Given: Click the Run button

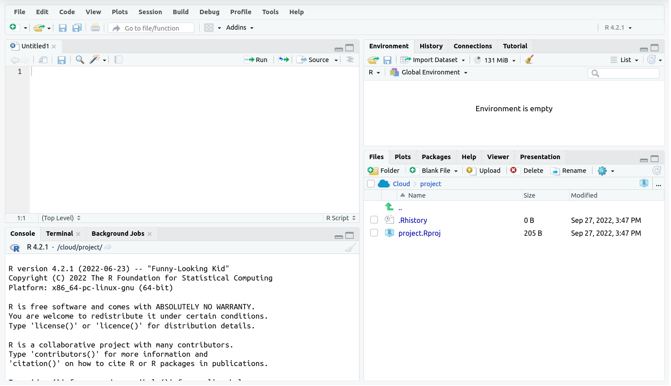Looking at the screenshot, I should click(x=256, y=60).
